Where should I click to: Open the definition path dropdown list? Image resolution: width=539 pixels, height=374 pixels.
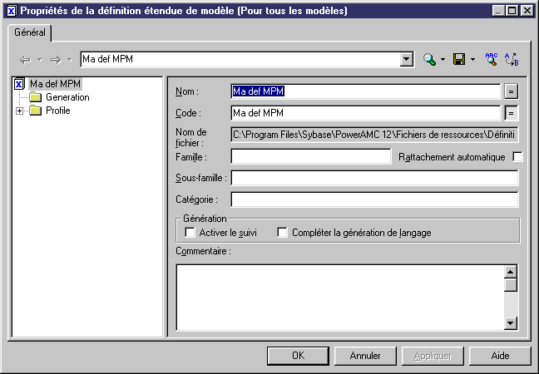[407, 60]
